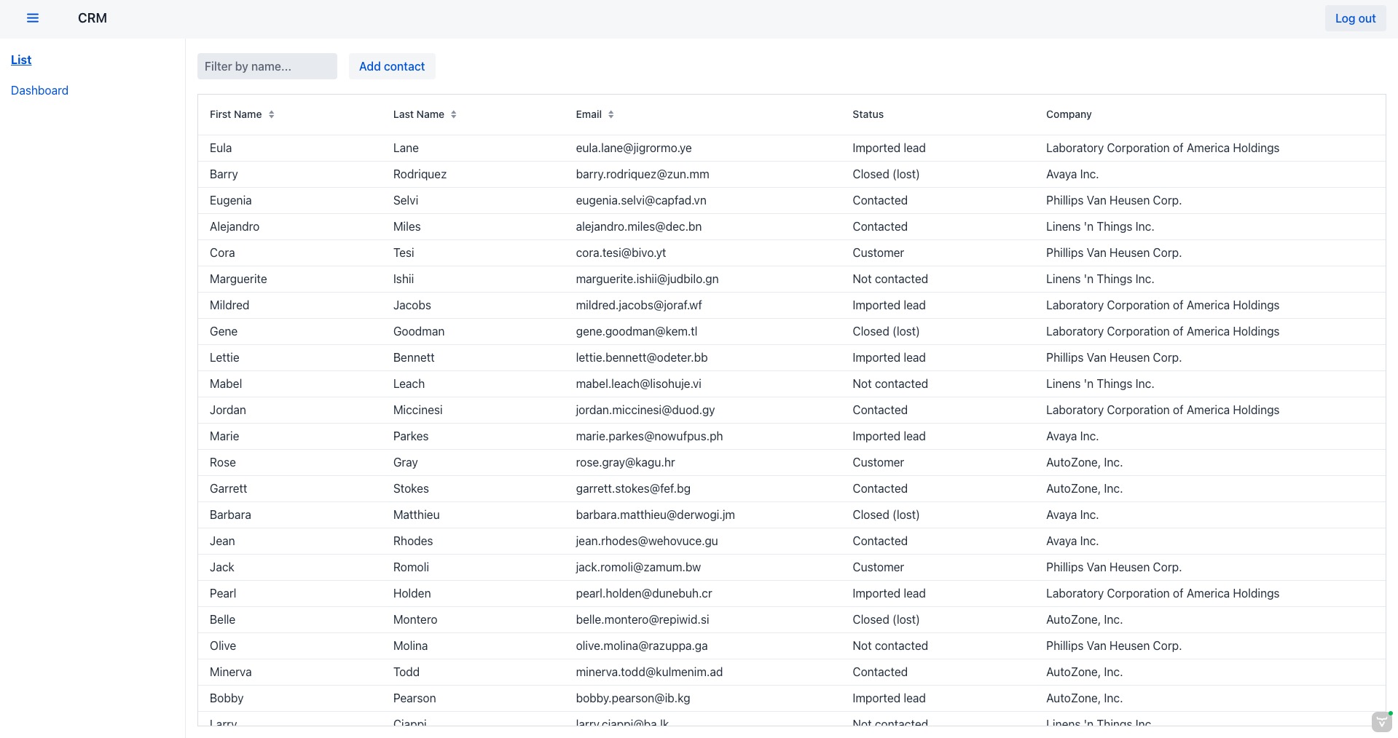Viewport: 1398px width, 738px height.
Task: Select Marguerite Ishii's Not contacted status
Action: coord(890,279)
